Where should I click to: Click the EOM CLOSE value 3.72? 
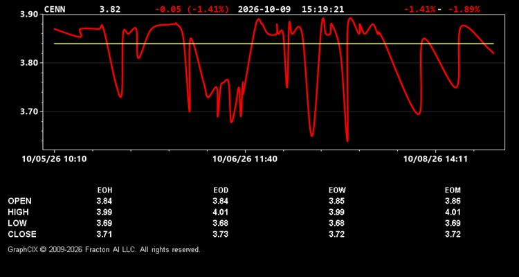pyautogui.click(x=453, y=234)
